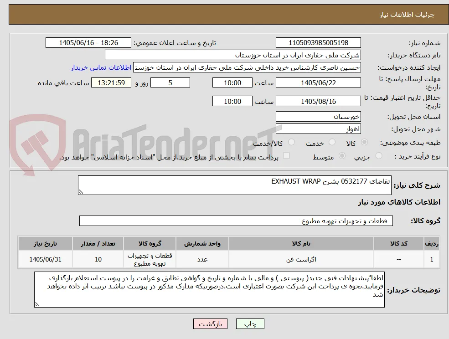This screenshot has width=449, height=339.
Task: Select the کالا radio button
Action: pyautogui.click(x=365, y=142)
